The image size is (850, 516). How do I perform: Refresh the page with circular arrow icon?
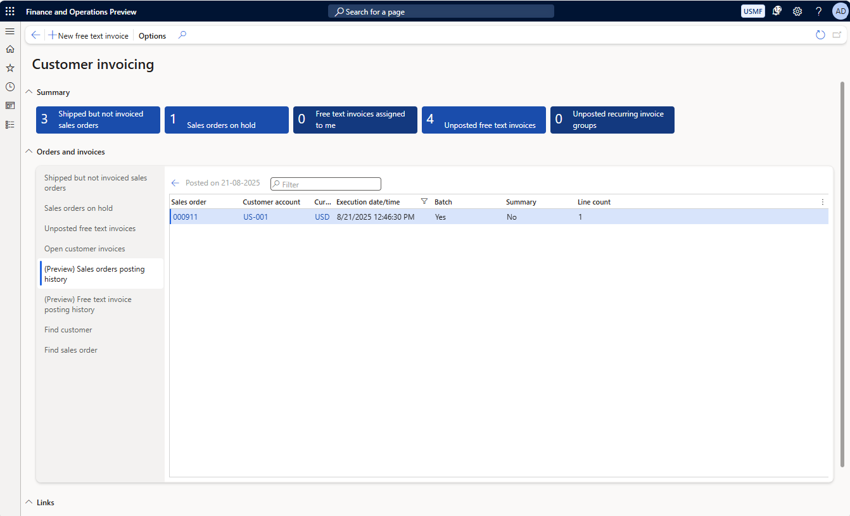point(820,35)
